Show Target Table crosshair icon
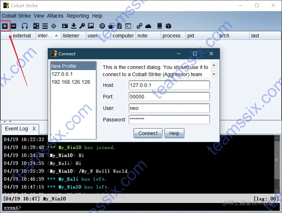Screen dimensions: 282x213 click(53, 26)
